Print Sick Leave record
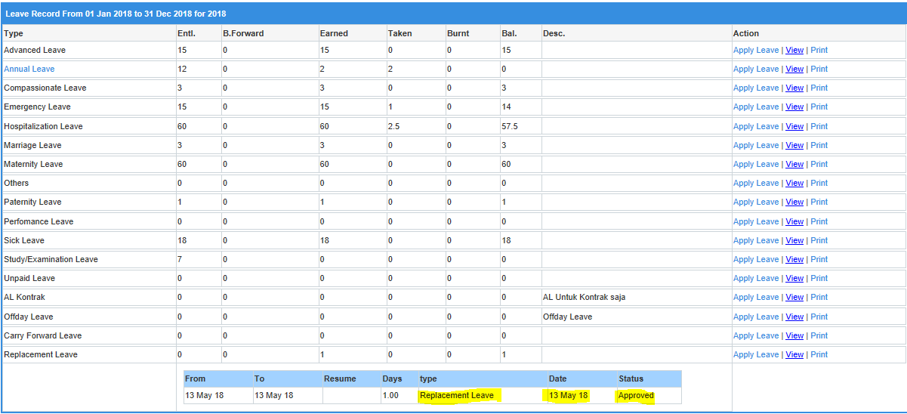This screenshot has width=907, height=414. pyautogui.click(x=819, y=240)
